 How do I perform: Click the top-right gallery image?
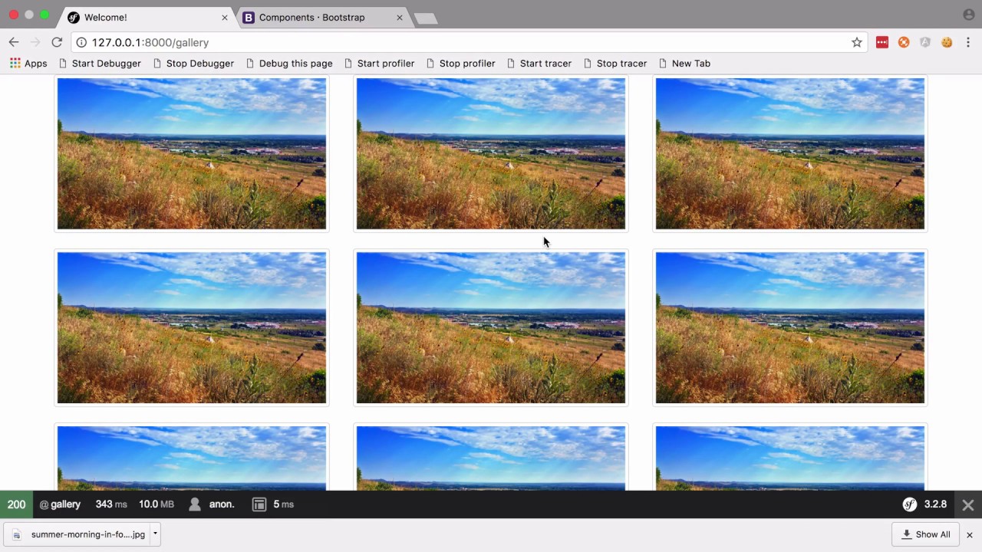pos(790,153)
